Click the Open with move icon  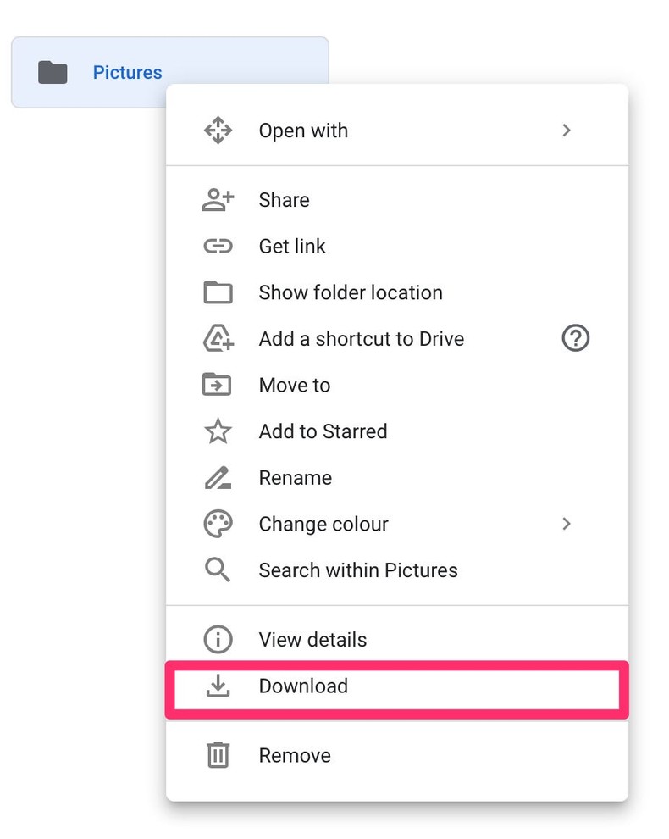pyautogui.click(x=218, y=131)
